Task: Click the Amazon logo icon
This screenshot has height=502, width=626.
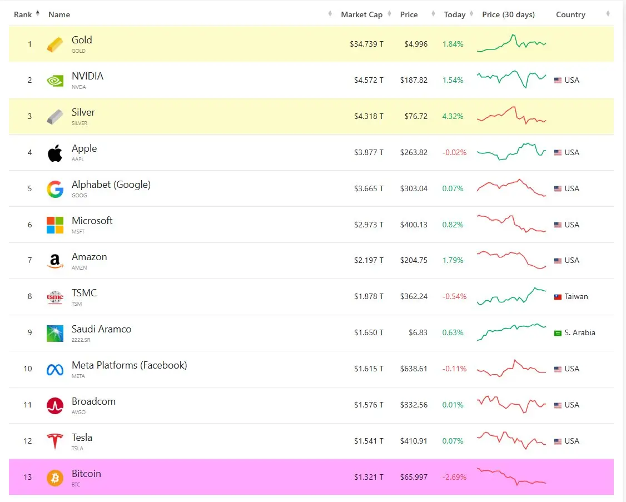Action: click(55, 261)
